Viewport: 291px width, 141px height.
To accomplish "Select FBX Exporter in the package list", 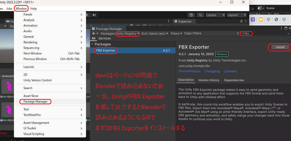I will click(x=133, y=50).
